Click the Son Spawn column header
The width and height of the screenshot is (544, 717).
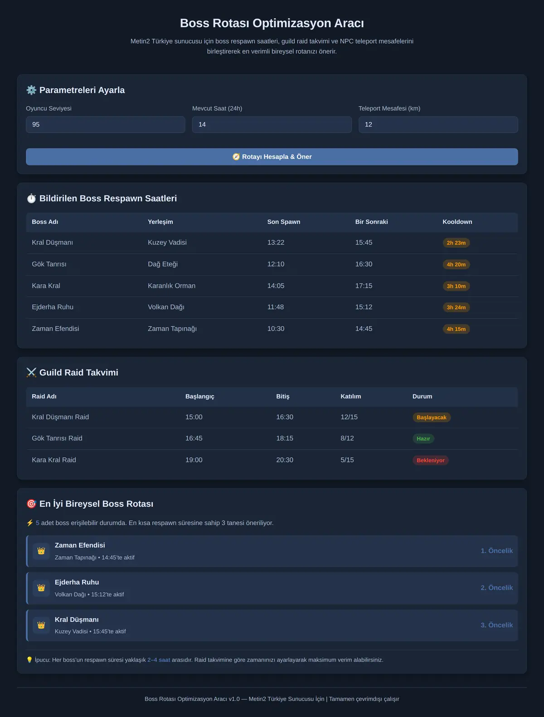(284, 222)
